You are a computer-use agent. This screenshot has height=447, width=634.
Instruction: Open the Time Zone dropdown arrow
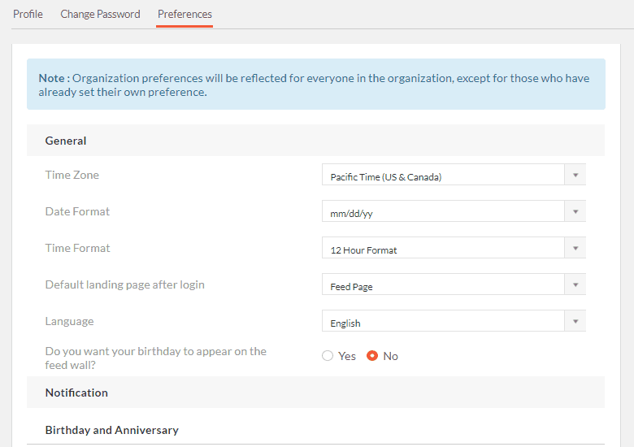575,175
